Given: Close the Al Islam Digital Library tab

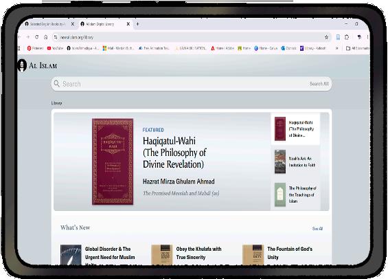Looking at the screenshot, I should click(x=128, y=24).
